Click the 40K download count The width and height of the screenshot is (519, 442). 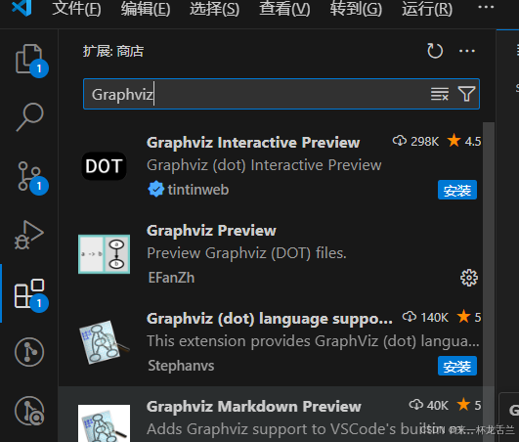(x=429, y=405)
